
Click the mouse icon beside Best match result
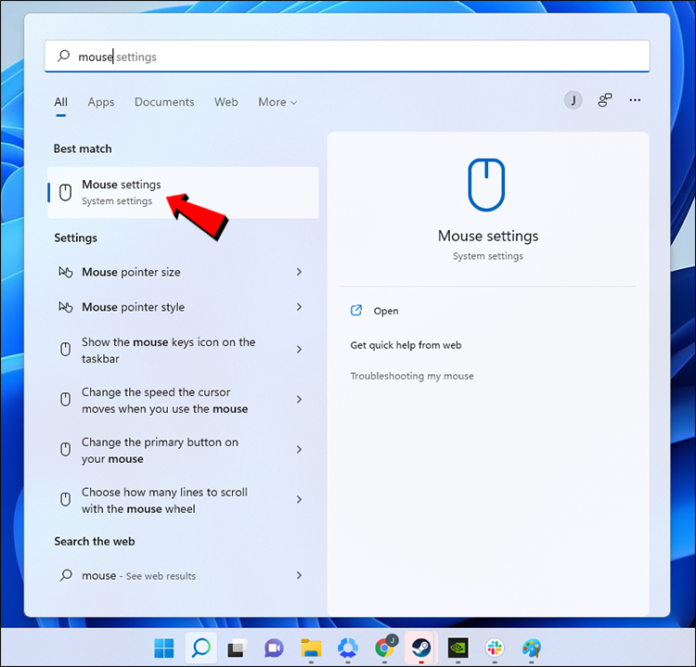pyautogui.click(x=65, y=193)
